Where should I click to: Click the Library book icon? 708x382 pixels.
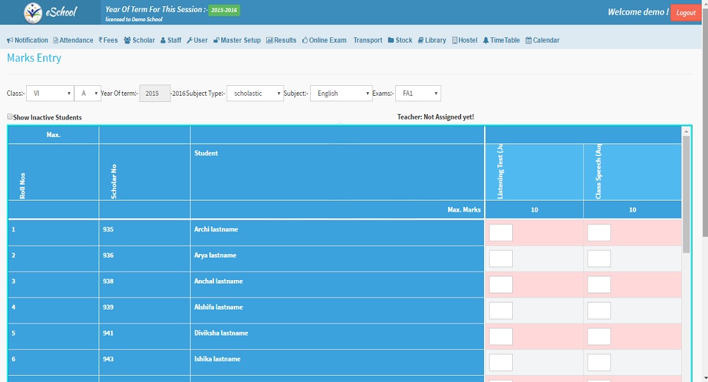(421, 41)
